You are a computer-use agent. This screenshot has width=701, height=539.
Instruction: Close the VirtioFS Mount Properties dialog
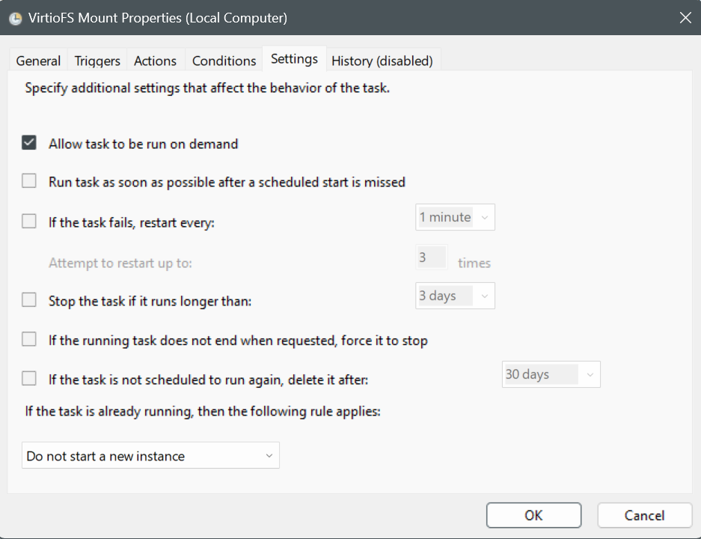click(685, 18)
